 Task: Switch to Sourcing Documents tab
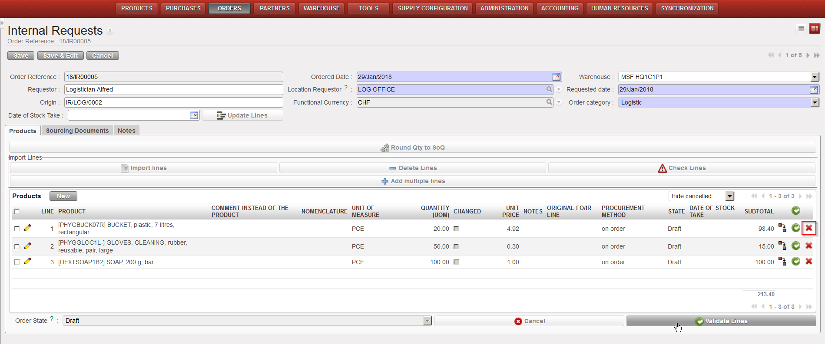(x=77, y=131)
